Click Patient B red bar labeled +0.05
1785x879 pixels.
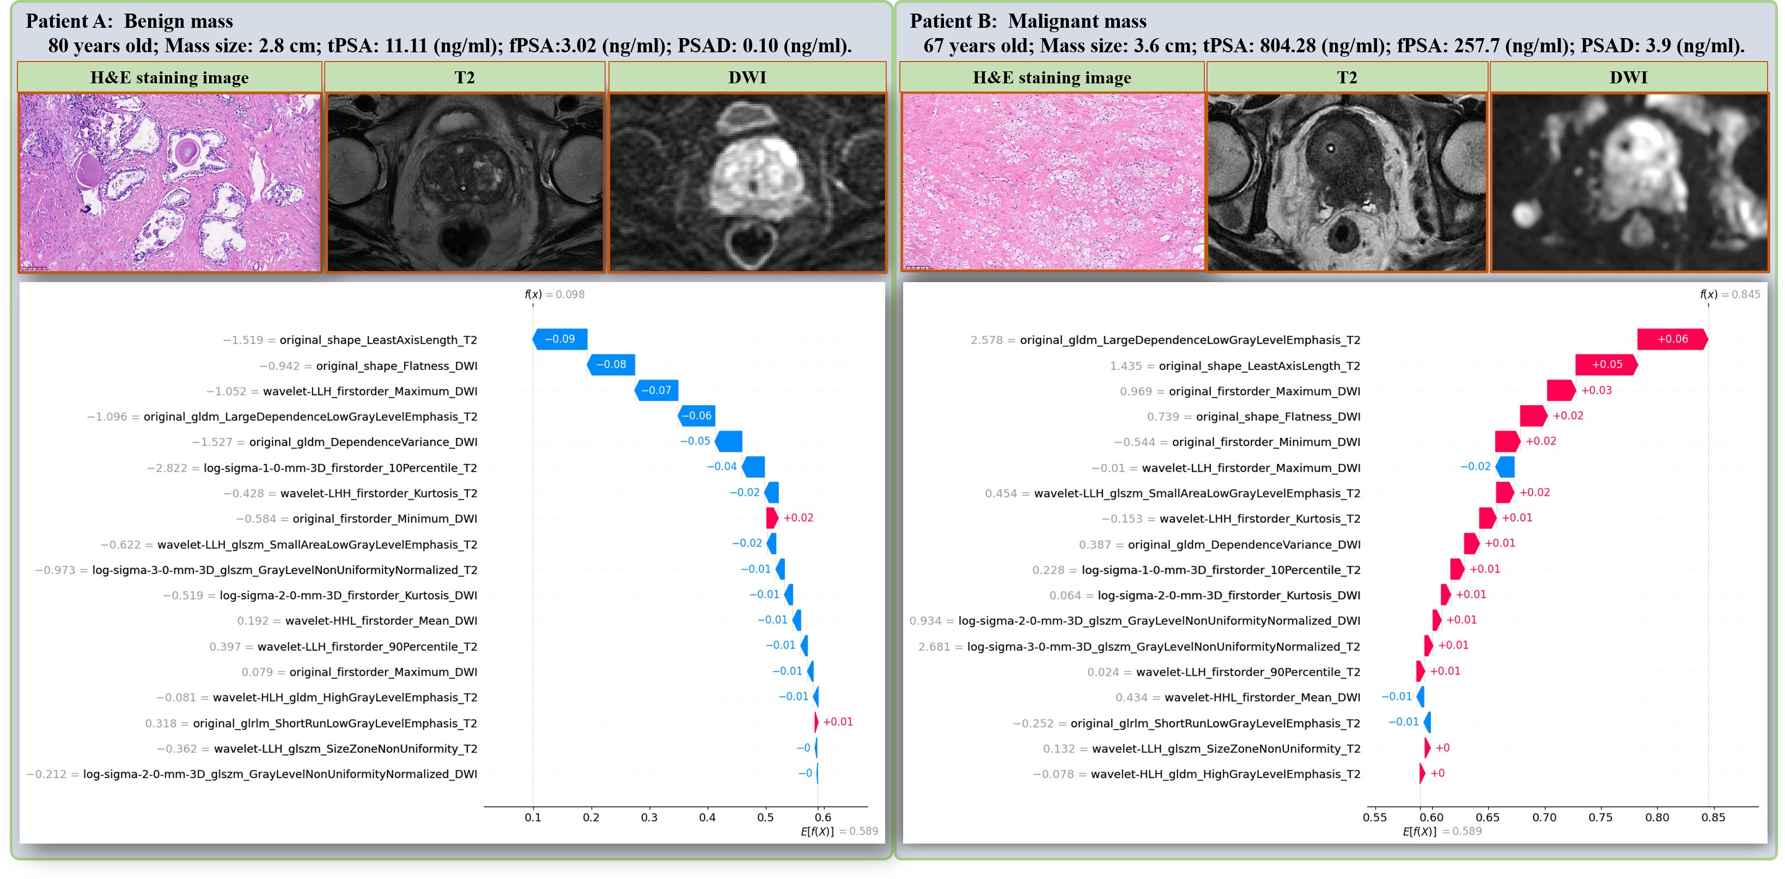pos(1606,364)
